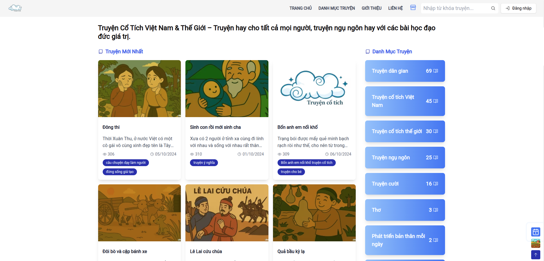Open the Lê Lai cứu chúa thumbnail
544x261 pixels.
[x=227, y=213]
